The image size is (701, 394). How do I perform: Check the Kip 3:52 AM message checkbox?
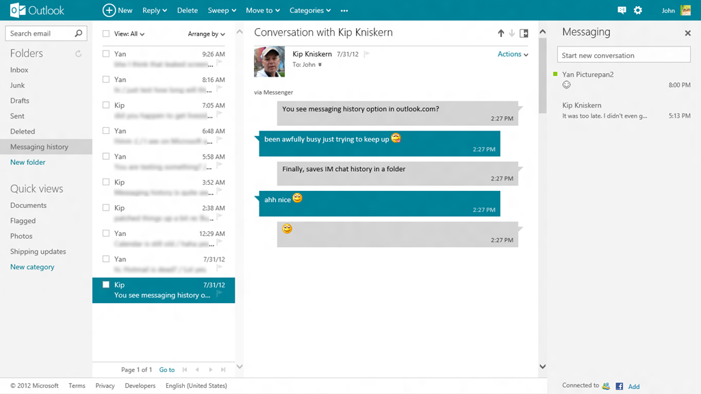106,182
